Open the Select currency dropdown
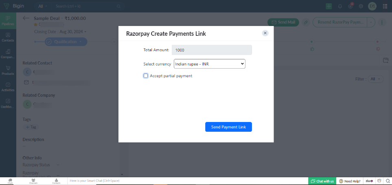Viewport: 392px width, 185px height. point(210,64)
